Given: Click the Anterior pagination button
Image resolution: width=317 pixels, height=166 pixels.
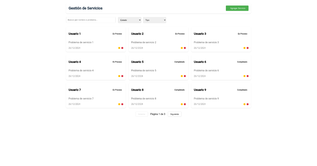Looking at the screenshot, I should [142, 114].
